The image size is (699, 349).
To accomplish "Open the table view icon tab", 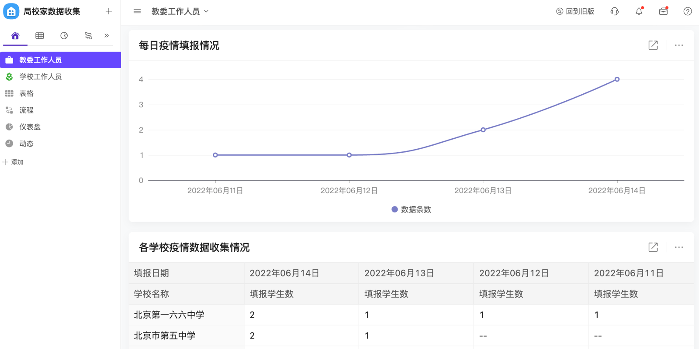I will tap(40, 36).
